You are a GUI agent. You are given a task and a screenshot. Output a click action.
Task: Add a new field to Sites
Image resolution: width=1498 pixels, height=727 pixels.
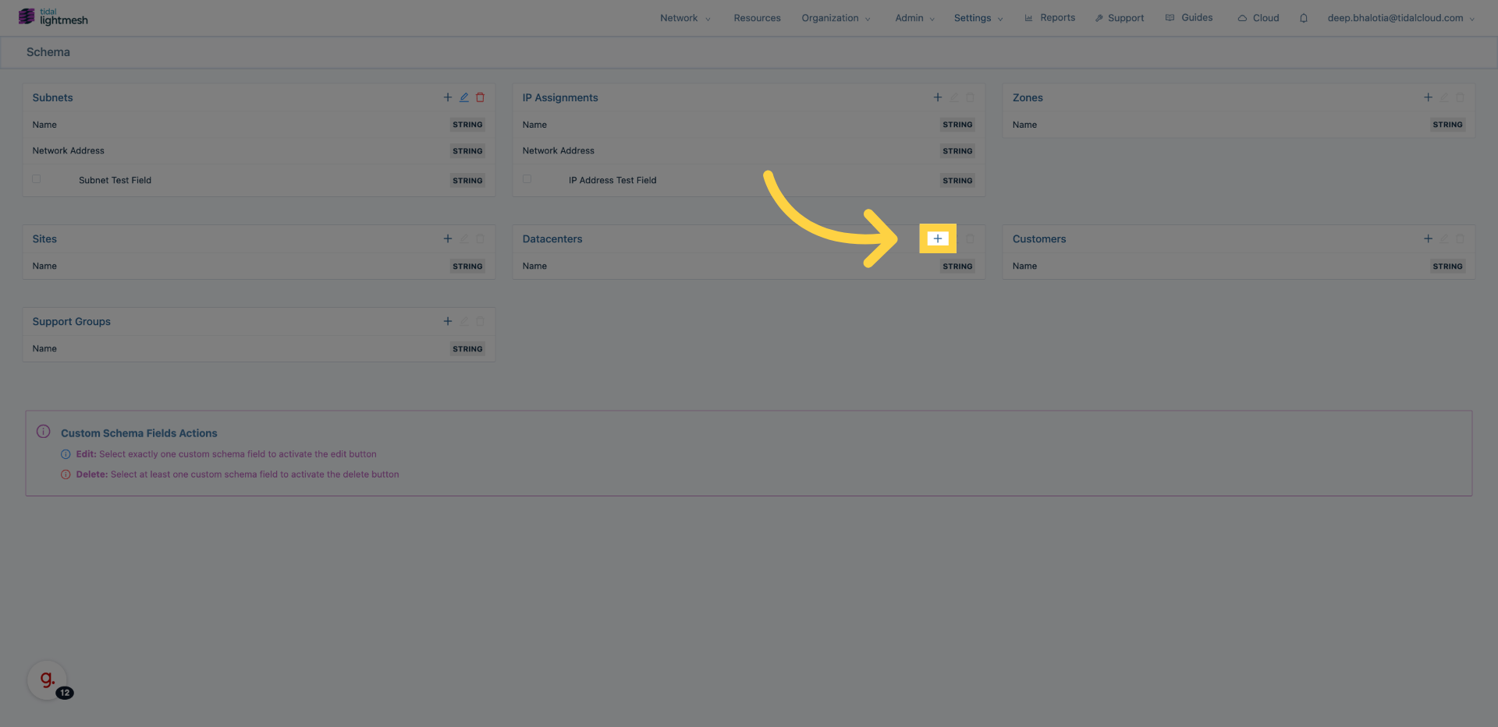(448, 238)
